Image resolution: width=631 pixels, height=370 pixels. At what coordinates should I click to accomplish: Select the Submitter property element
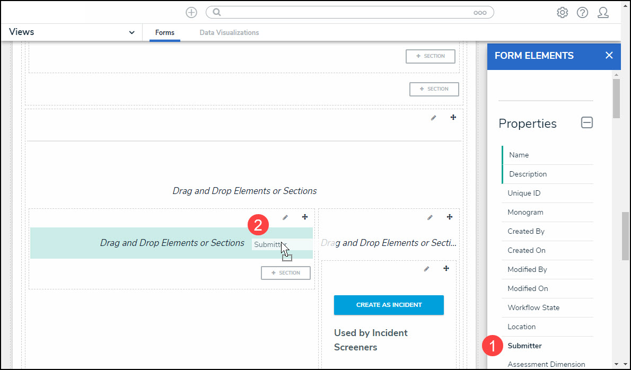[524, 346]
